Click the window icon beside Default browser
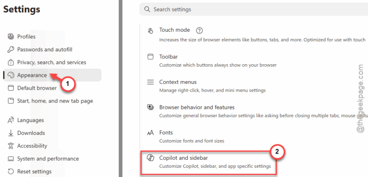 coord(11,88)
